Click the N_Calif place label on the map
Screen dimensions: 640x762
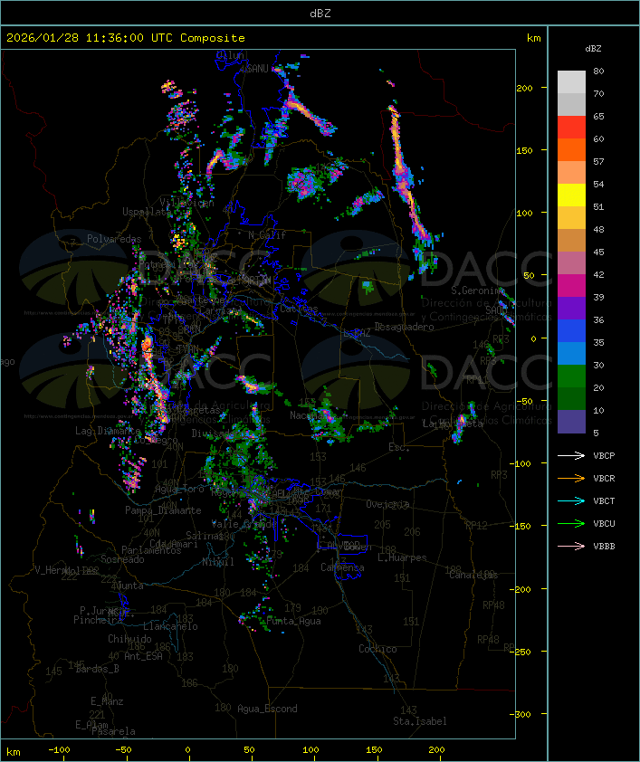[x=267, y=235]
